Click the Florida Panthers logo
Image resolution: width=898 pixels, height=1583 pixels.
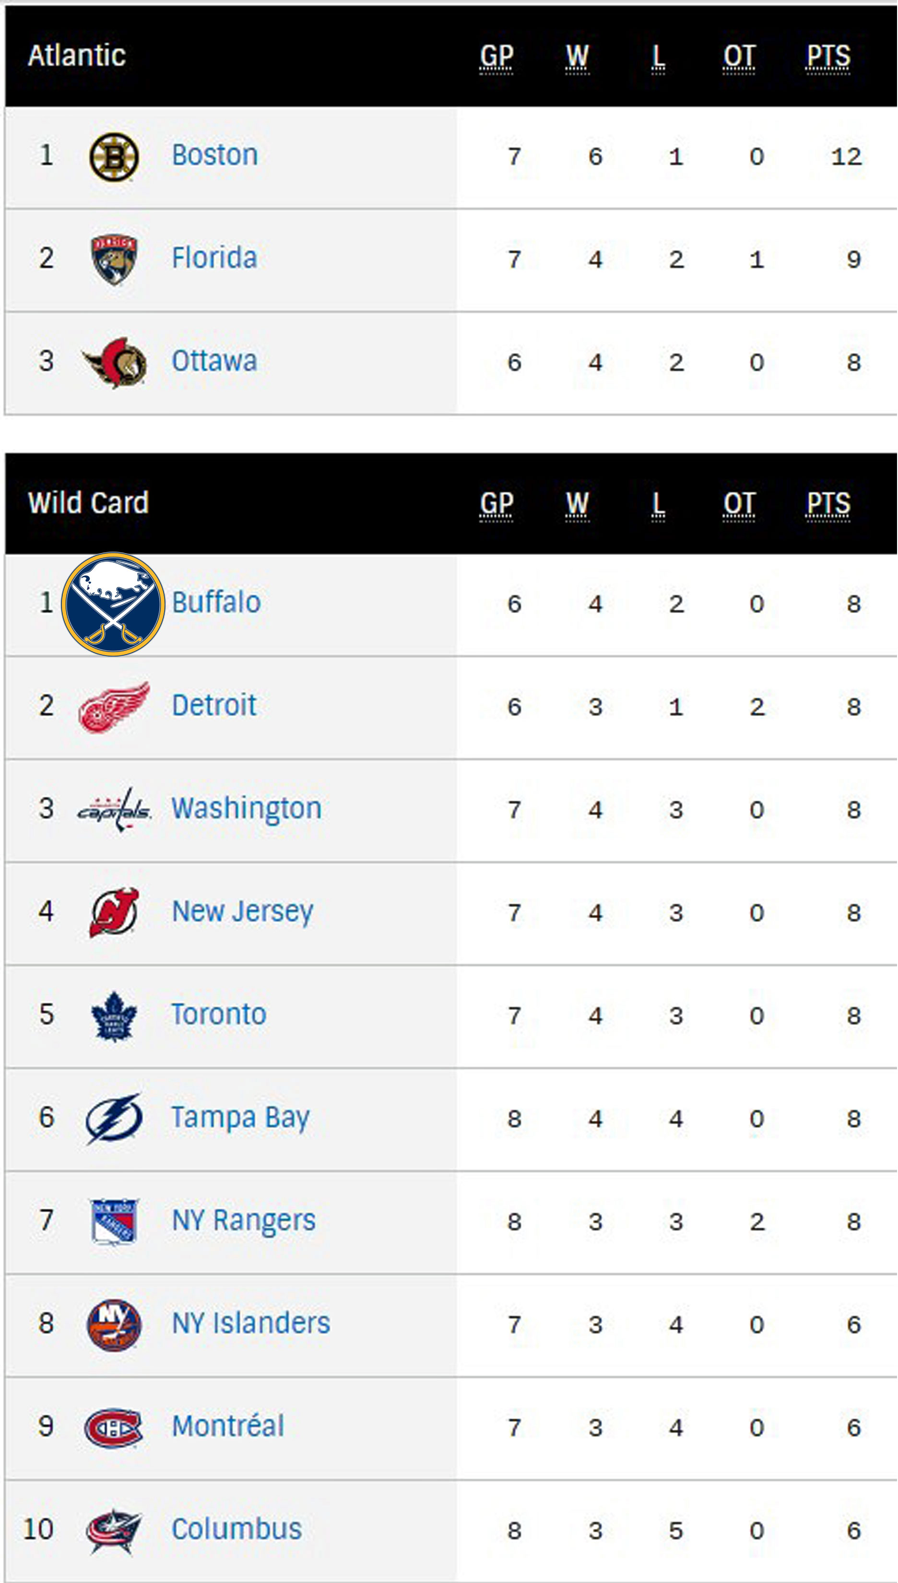(114, 260)
